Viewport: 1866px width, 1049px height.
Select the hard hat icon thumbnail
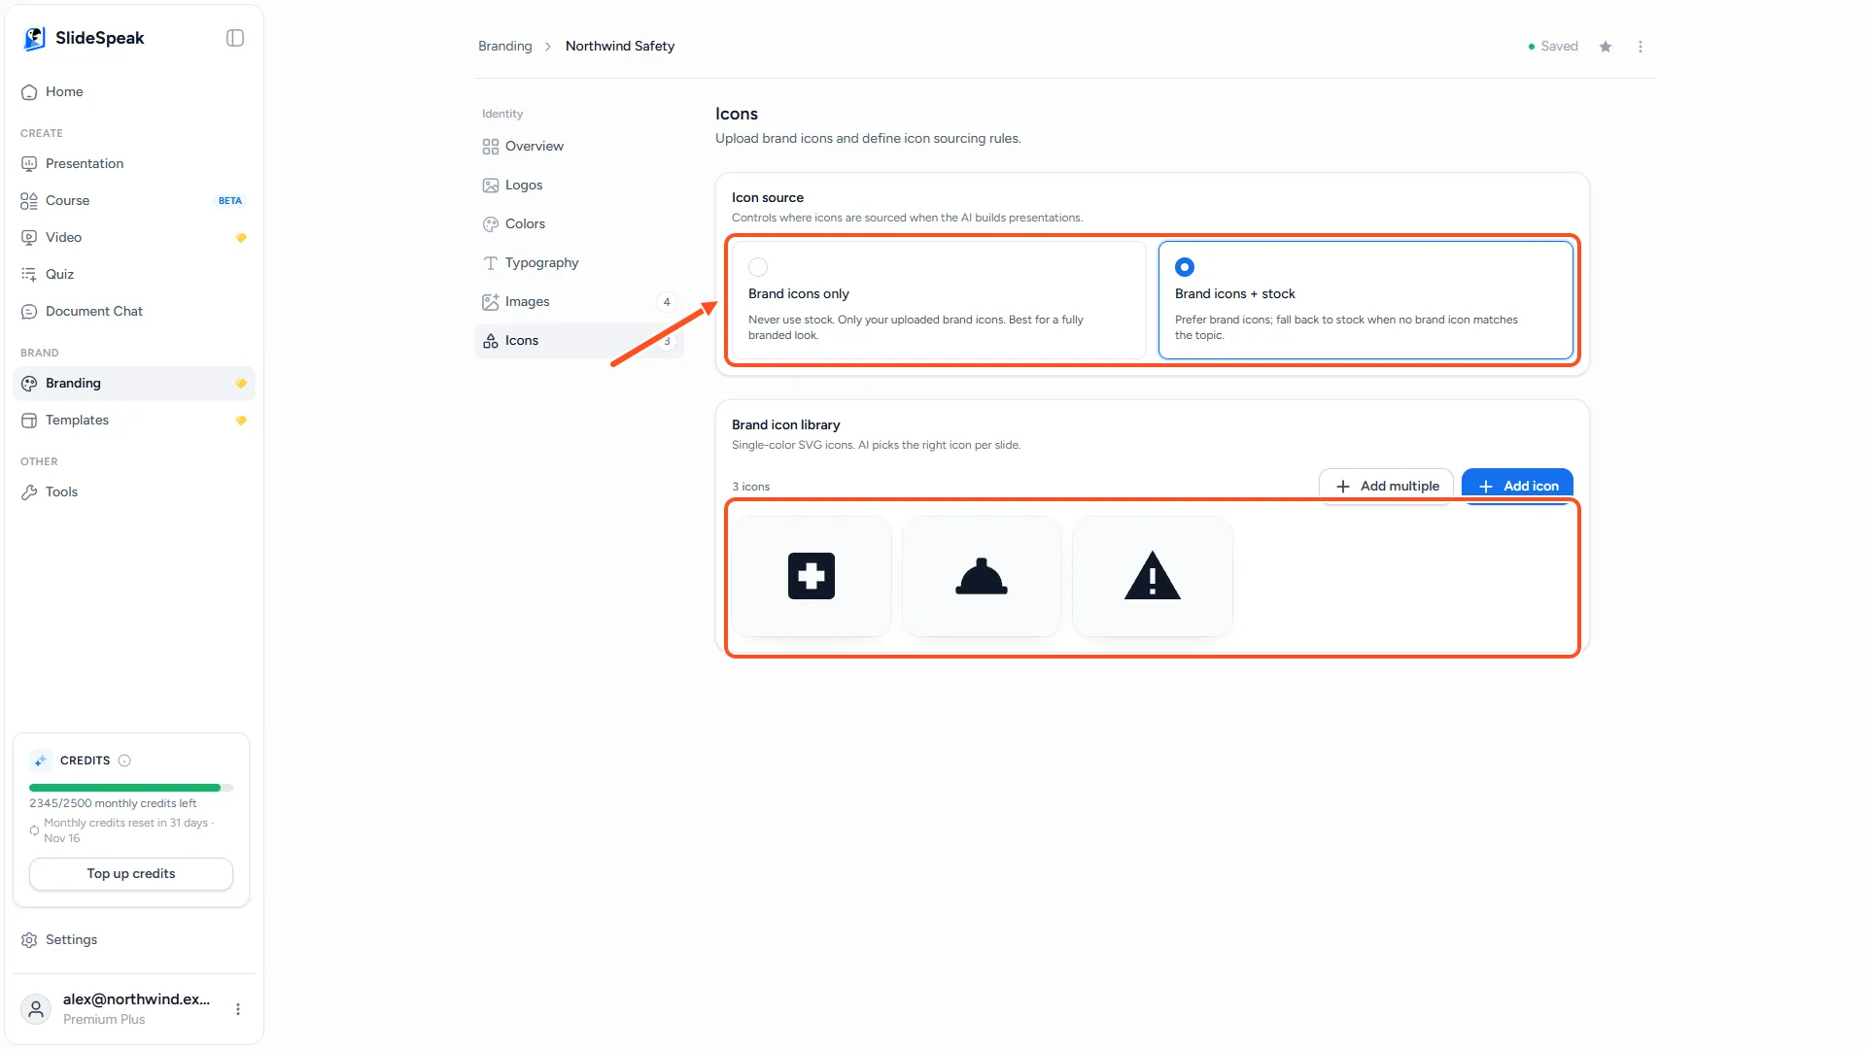pos(982,576)
